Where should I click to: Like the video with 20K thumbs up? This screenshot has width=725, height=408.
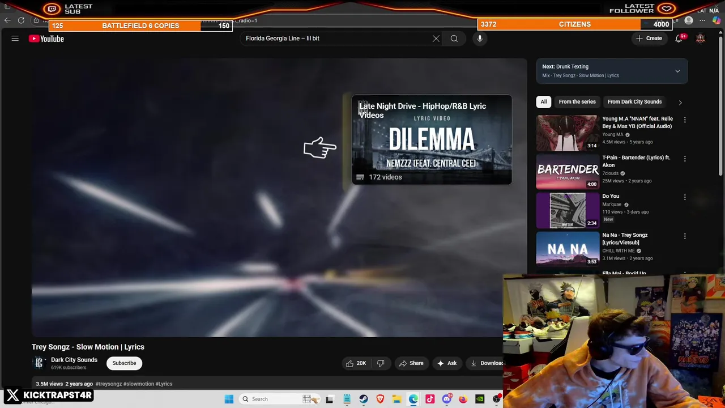pyautogui.click(x=356, y=363)
